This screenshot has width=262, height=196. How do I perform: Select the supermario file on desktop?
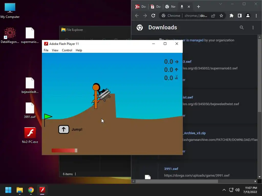pyautogui.click(x=30, y=35)
